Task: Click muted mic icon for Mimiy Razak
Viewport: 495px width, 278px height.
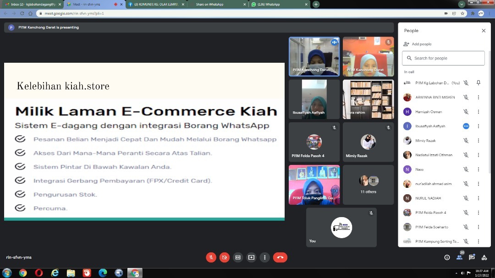Action: pyautogui.click(x=466, y=141)
